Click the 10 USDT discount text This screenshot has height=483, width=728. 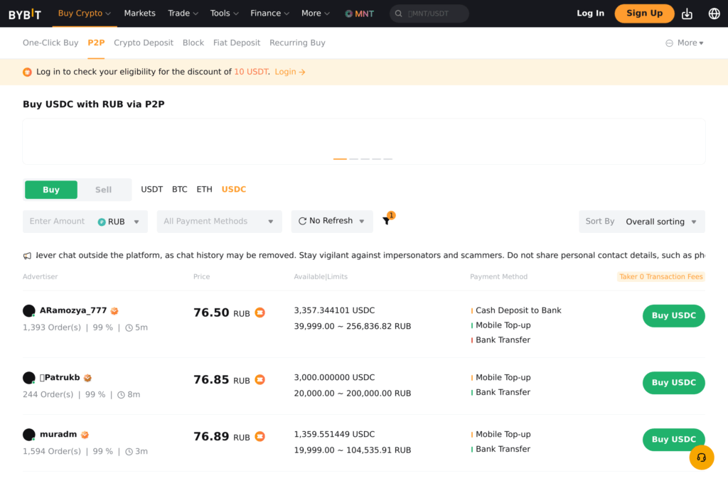[x=251, y=72]
